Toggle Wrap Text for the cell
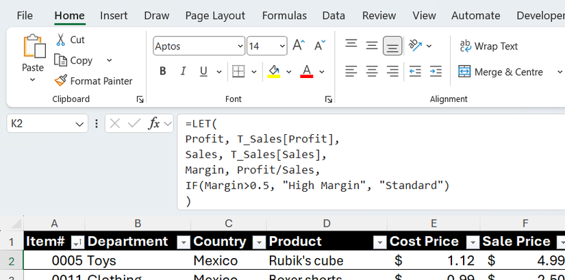The image size is (565, 280). coord(488,46)
